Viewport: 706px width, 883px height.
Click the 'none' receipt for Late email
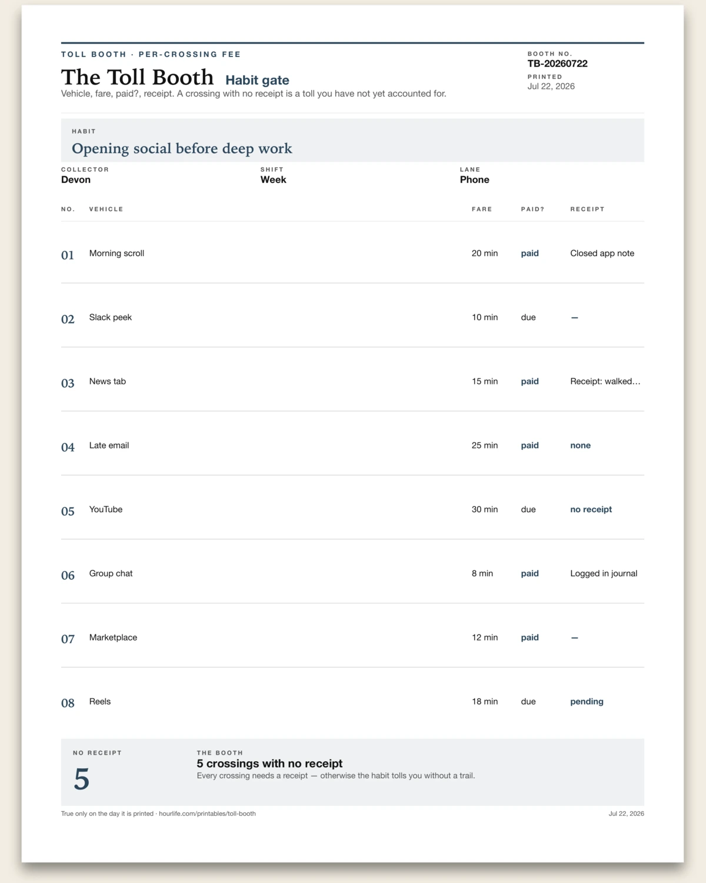(x=580, y=446)
